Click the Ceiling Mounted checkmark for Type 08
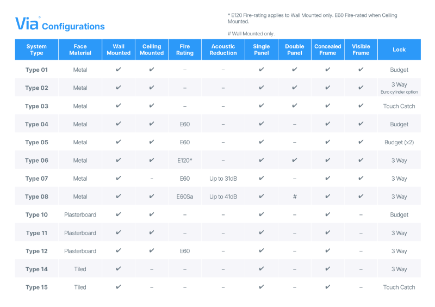 (x=152, y=196)
